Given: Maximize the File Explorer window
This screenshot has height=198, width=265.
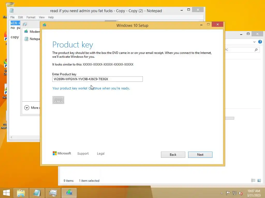Looking at the screenshot, I should [x=248, y=34].
